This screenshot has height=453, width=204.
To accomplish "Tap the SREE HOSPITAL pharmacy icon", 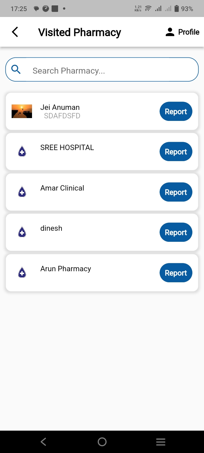I will point(22,151).
